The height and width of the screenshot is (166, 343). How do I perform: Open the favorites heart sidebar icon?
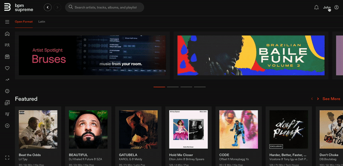(x=7, y=68)
